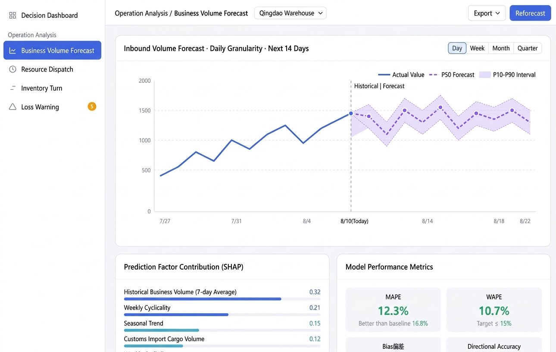Click the Directional Accuracy metric card
Screen dimensions: 556x352
pyautogui.click(x=494, y=345)
